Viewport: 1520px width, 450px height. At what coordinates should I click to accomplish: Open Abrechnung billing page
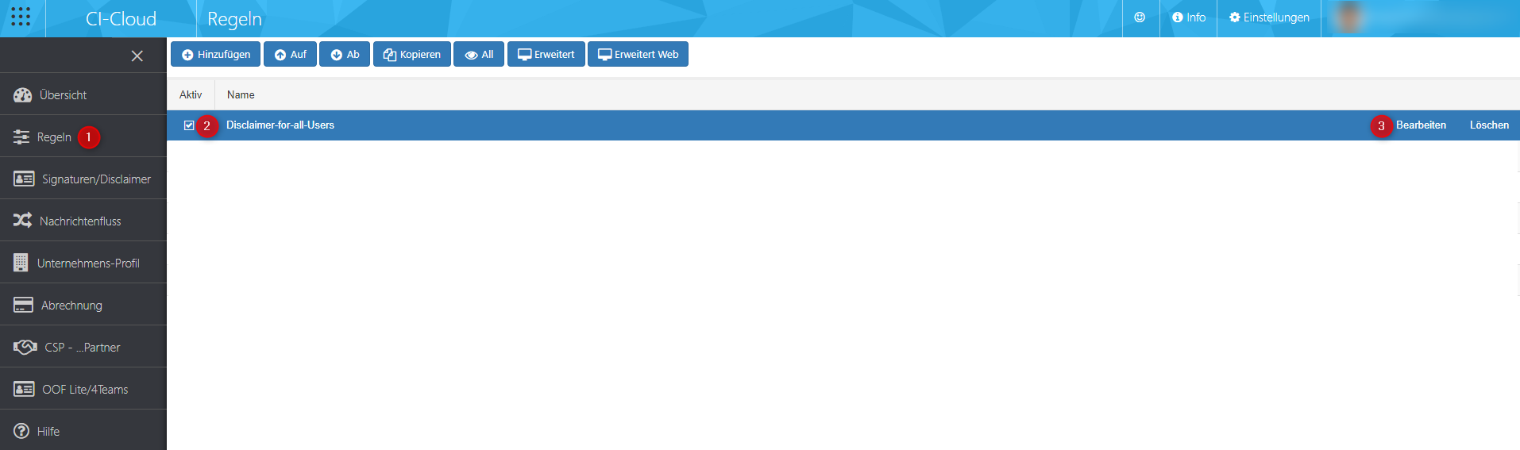tap(71, 306)
